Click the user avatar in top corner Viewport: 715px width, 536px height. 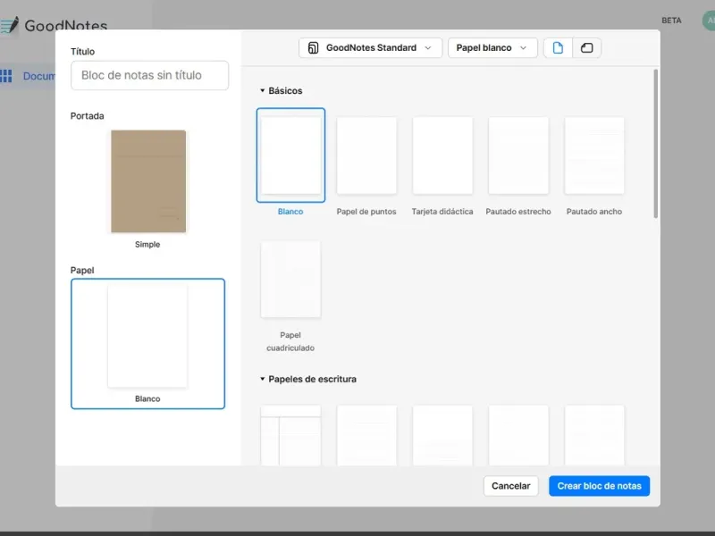(x=709, y=21)
